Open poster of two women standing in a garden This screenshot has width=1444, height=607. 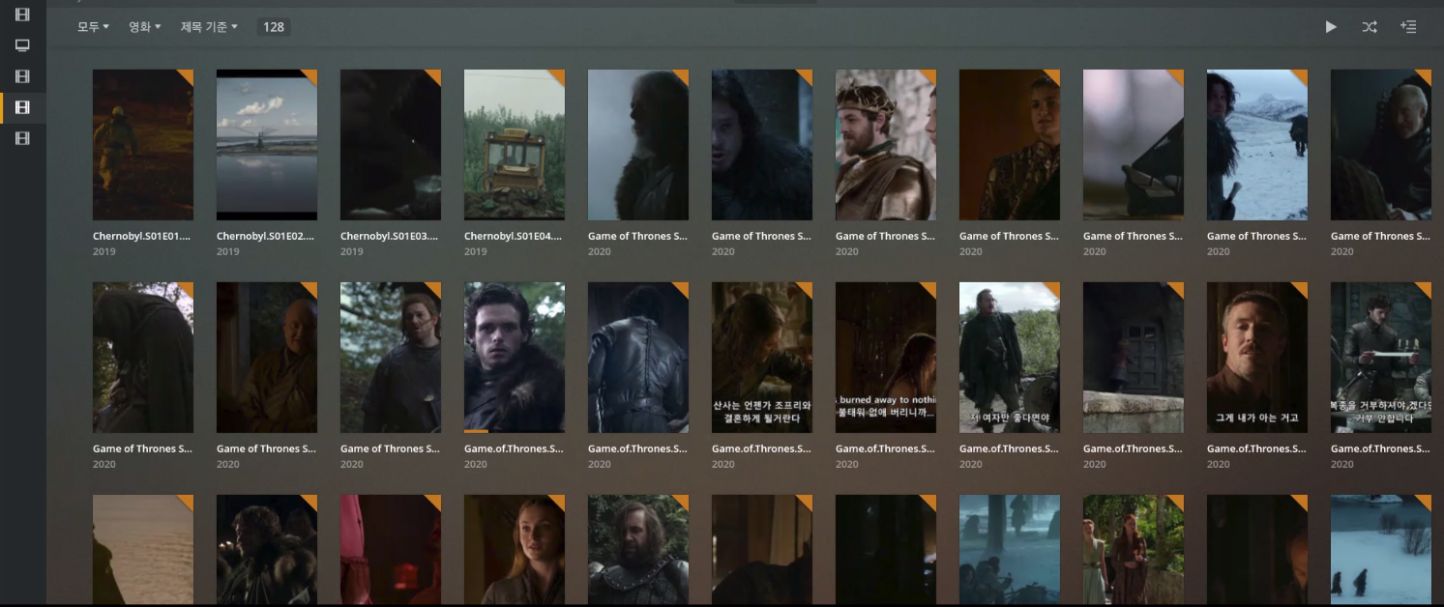pos(1134,550)
